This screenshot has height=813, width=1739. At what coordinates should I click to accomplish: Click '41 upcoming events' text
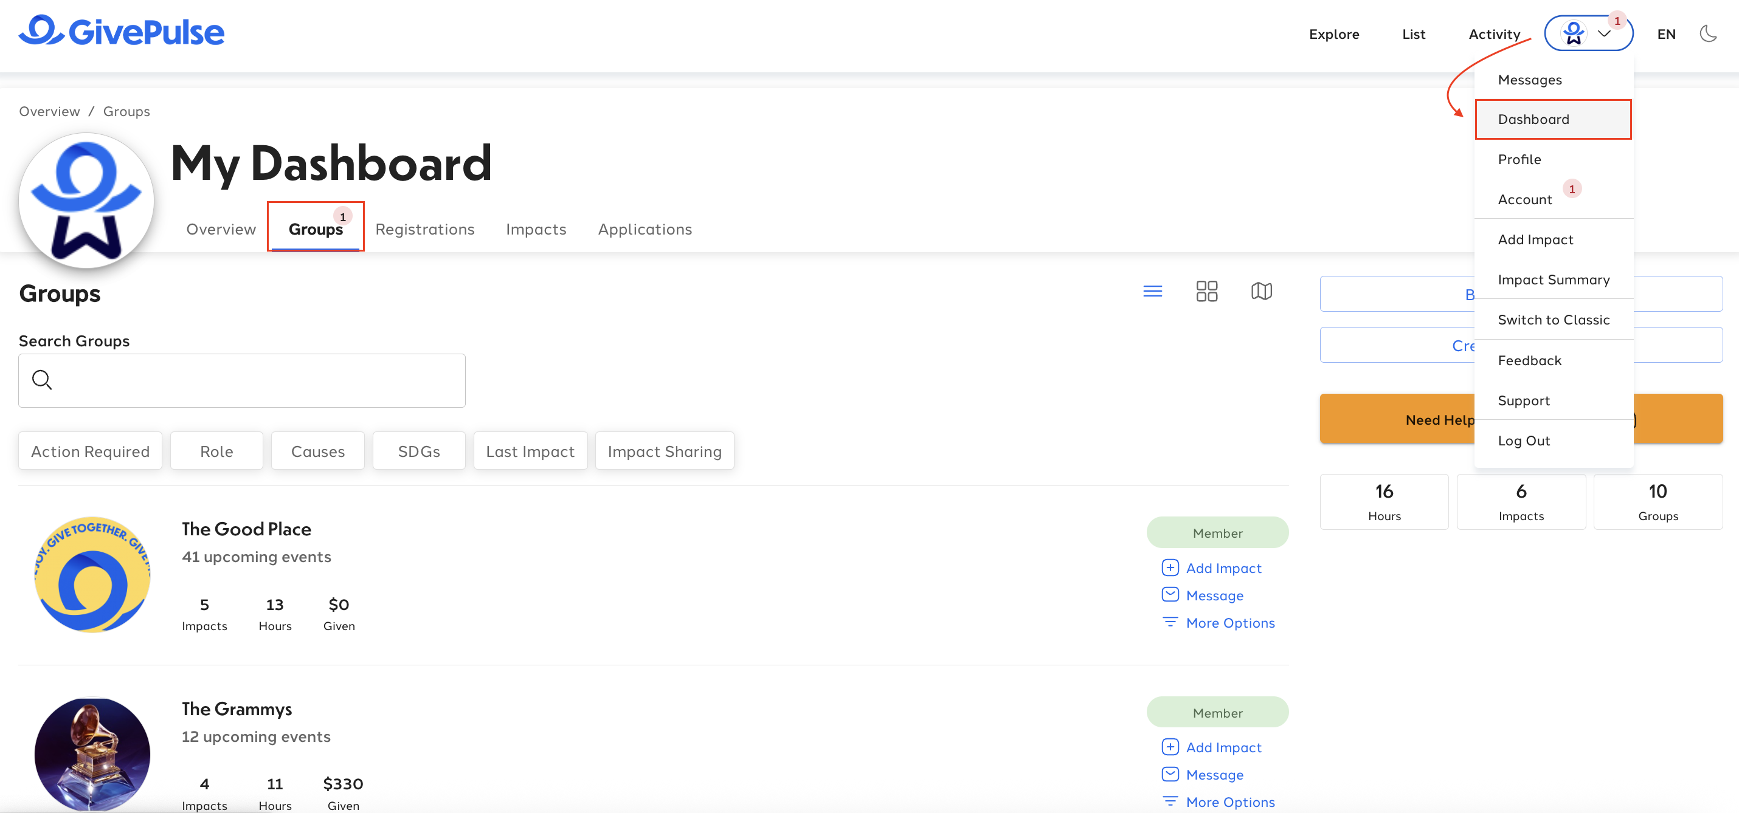tap(257, 557)
